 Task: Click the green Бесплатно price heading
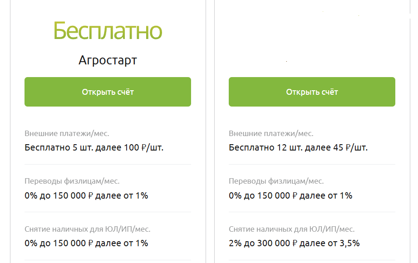pyautogui.click(x=108, y=31)
